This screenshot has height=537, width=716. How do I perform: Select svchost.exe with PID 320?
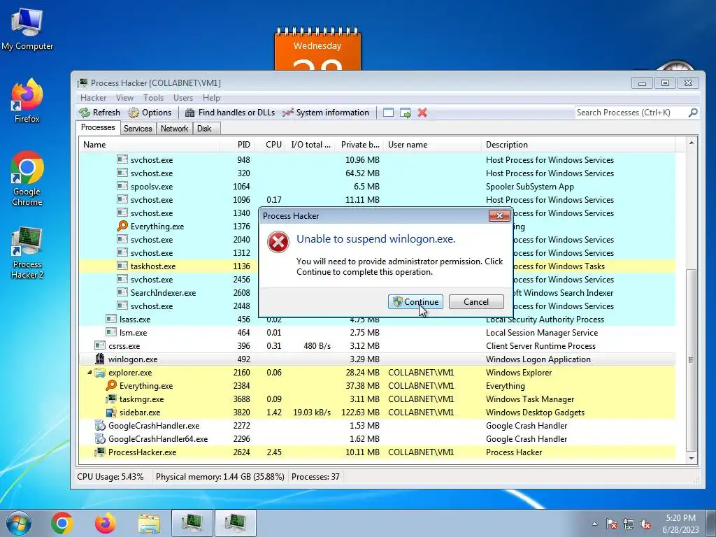(377, 173)
